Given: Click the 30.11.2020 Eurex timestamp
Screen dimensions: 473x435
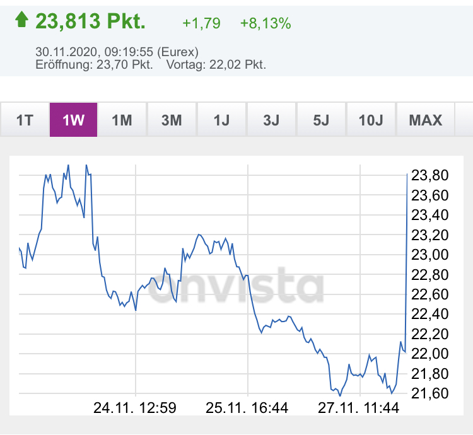Looking at the screenshot, I should point(117,52).
